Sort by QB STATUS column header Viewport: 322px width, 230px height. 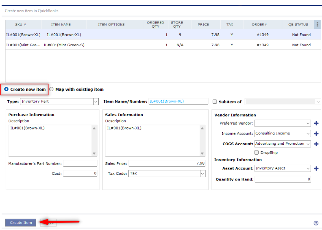298,24
